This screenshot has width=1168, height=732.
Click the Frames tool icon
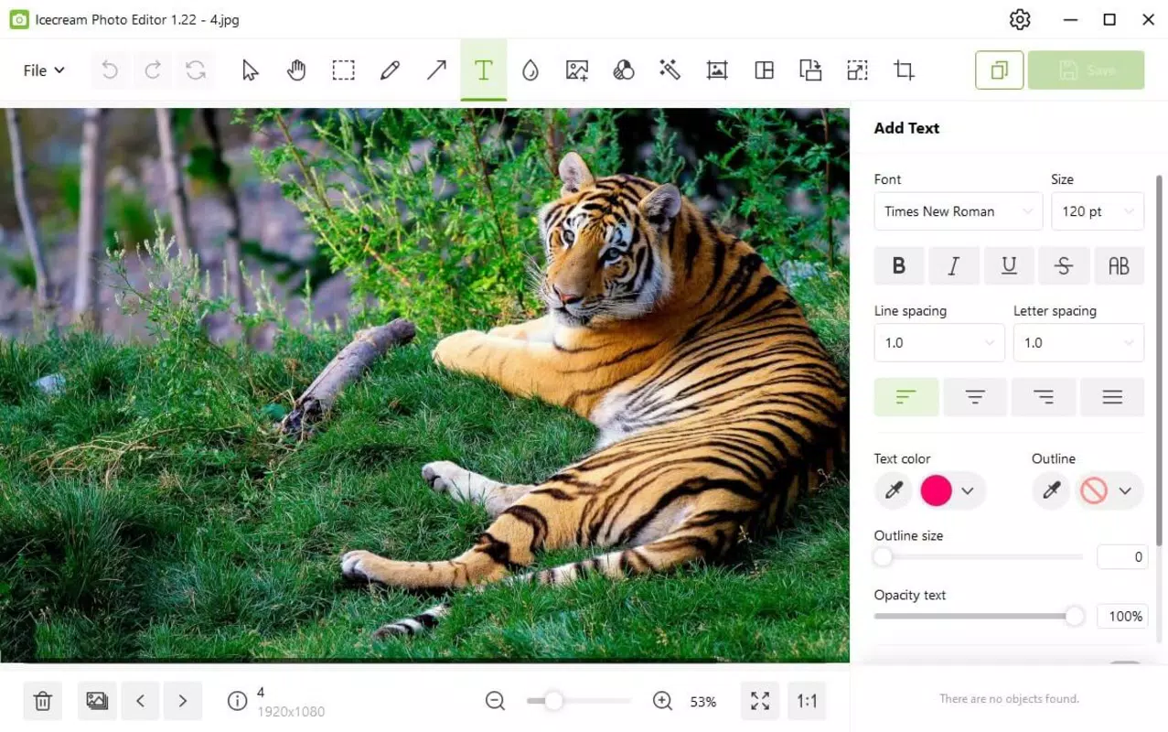[717, 70]
